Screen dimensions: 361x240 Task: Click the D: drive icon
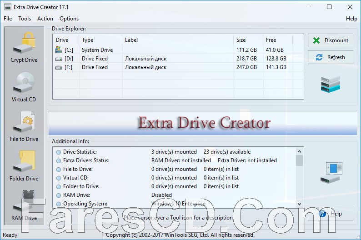point(59,59)
